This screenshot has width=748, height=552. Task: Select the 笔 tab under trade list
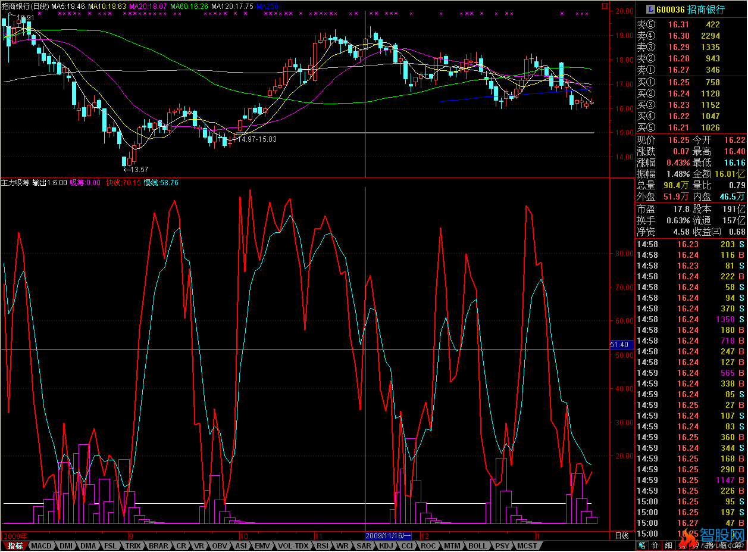pyautogui.click(x=642, y=545)
